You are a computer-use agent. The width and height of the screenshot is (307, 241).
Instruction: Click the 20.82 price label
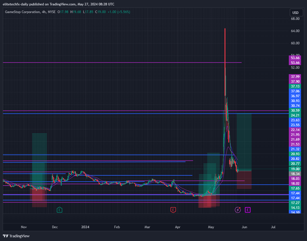pyautogui.click(x=295, y=159)
